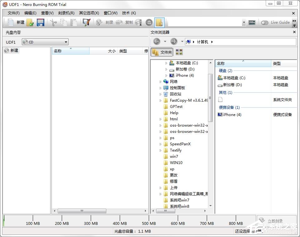The width and height of the screenshot is (300, 237).
Task: Click the Eject disc icon in toolbar
Action: [149, 22]
